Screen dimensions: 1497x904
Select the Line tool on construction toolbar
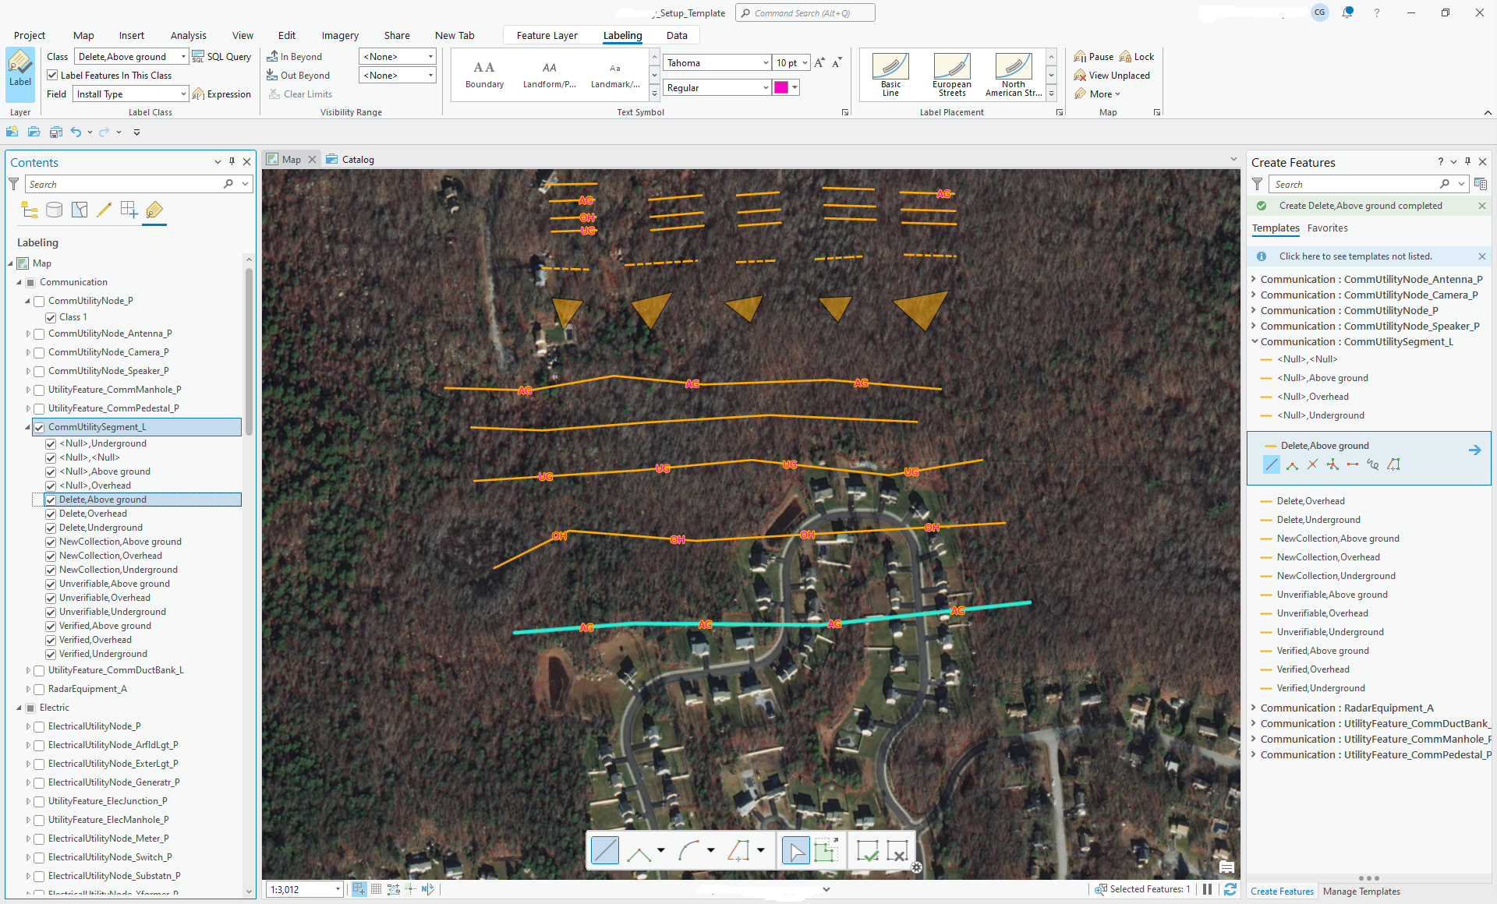[605, 851]
